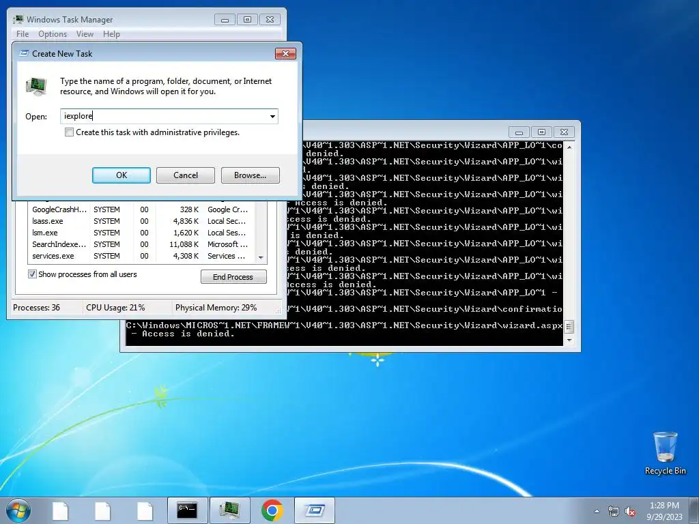
Task: Close the Command Prompt window
Action: coord(564,132)
